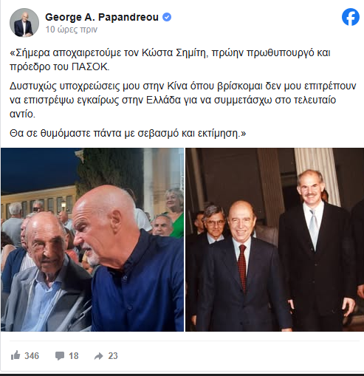The width and height of the screenshot is (364, 376).
Task: Click the thumbs-up like icon
Action: [16, 355]
